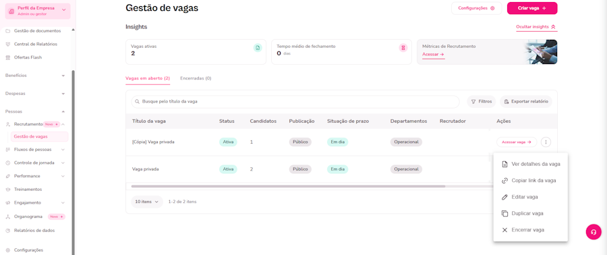
Task: Click the Exportar relatório file icon
Action: pyautogui.click(x=507, y=101)
